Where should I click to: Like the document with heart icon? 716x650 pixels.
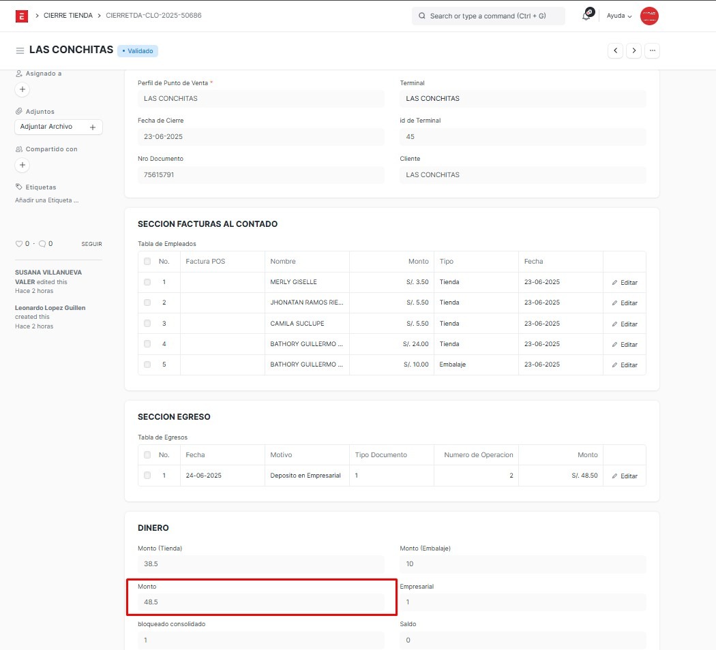19,244
